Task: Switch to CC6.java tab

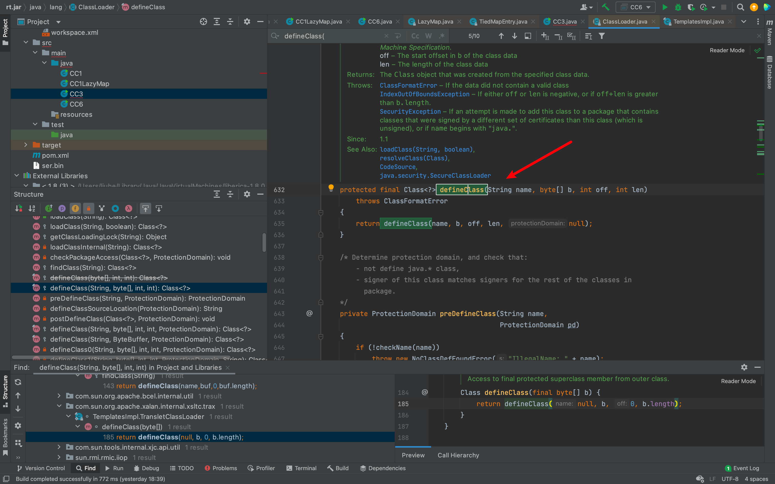Action: pyautogui.click(x=380, y=22)
